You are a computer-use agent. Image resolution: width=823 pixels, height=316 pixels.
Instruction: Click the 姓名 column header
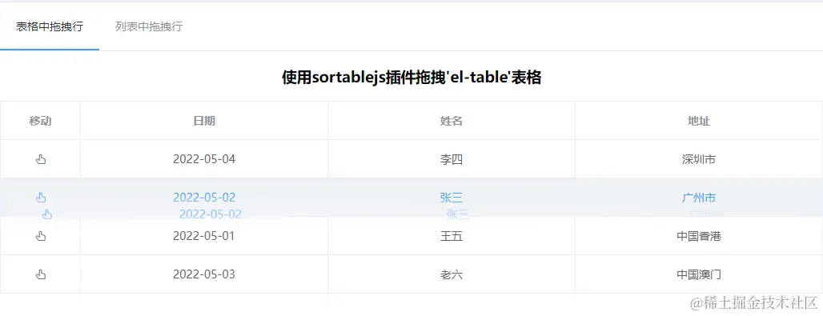click(x=452, y=121)
